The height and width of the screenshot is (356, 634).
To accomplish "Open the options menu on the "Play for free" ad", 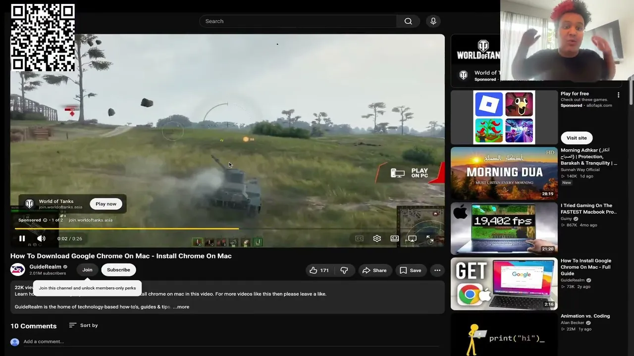I will click(x=618, y=94).
